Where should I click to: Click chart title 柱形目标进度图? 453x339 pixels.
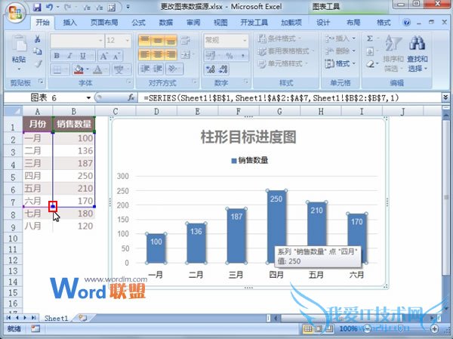click(248, 137)
